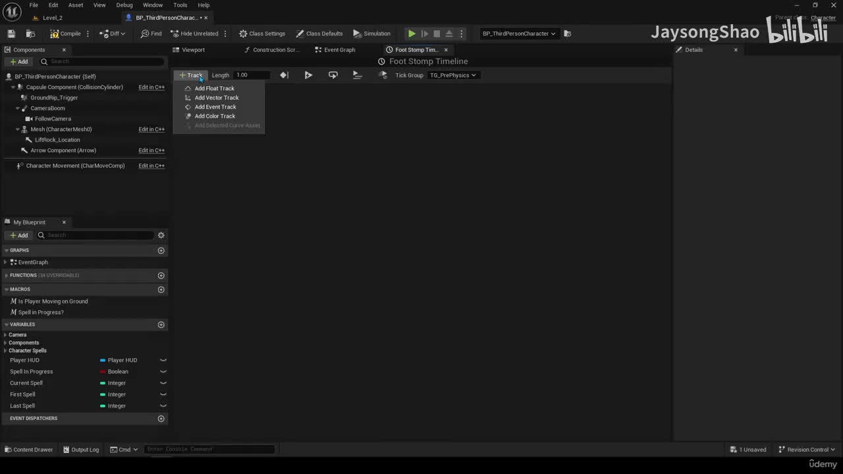
Task: Select LiftRock_Location component
Action: pyautogui.click(x=57, y=140)
